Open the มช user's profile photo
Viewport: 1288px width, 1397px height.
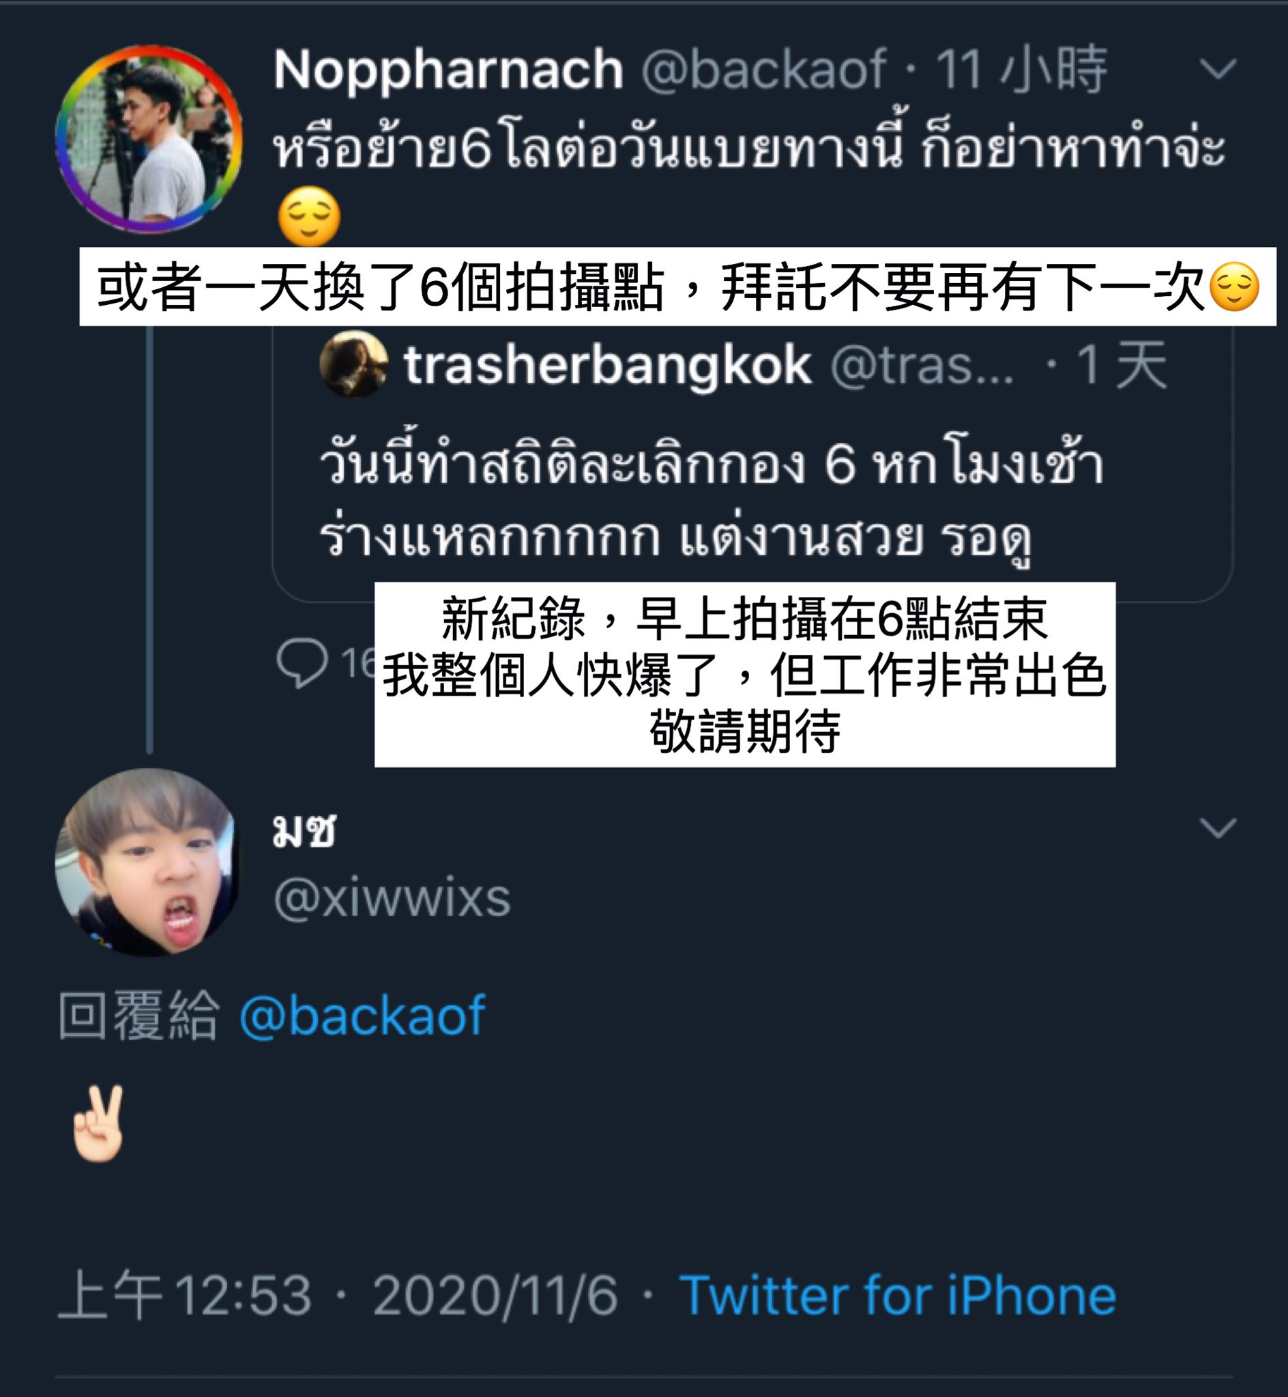[x=147, y=862]
